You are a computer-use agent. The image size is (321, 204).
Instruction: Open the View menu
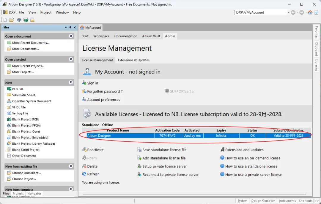tap(32, 12)
